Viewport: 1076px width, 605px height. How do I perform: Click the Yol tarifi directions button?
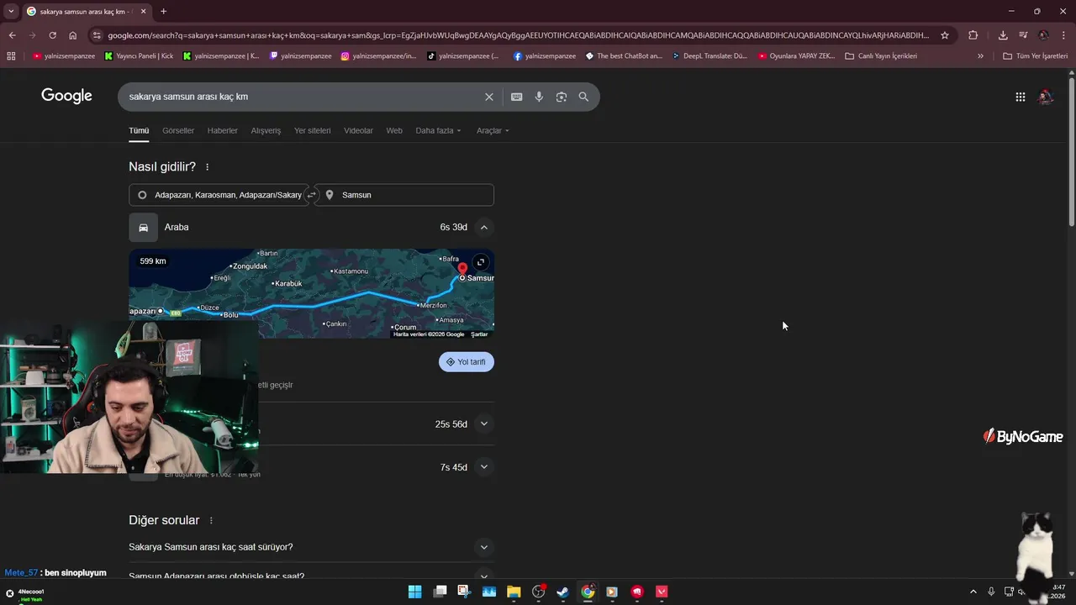(x=466, y=362)
